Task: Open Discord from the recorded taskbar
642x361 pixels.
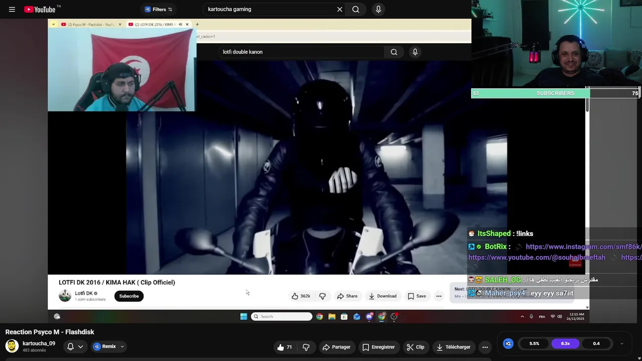Action: [x=369, y=316]
